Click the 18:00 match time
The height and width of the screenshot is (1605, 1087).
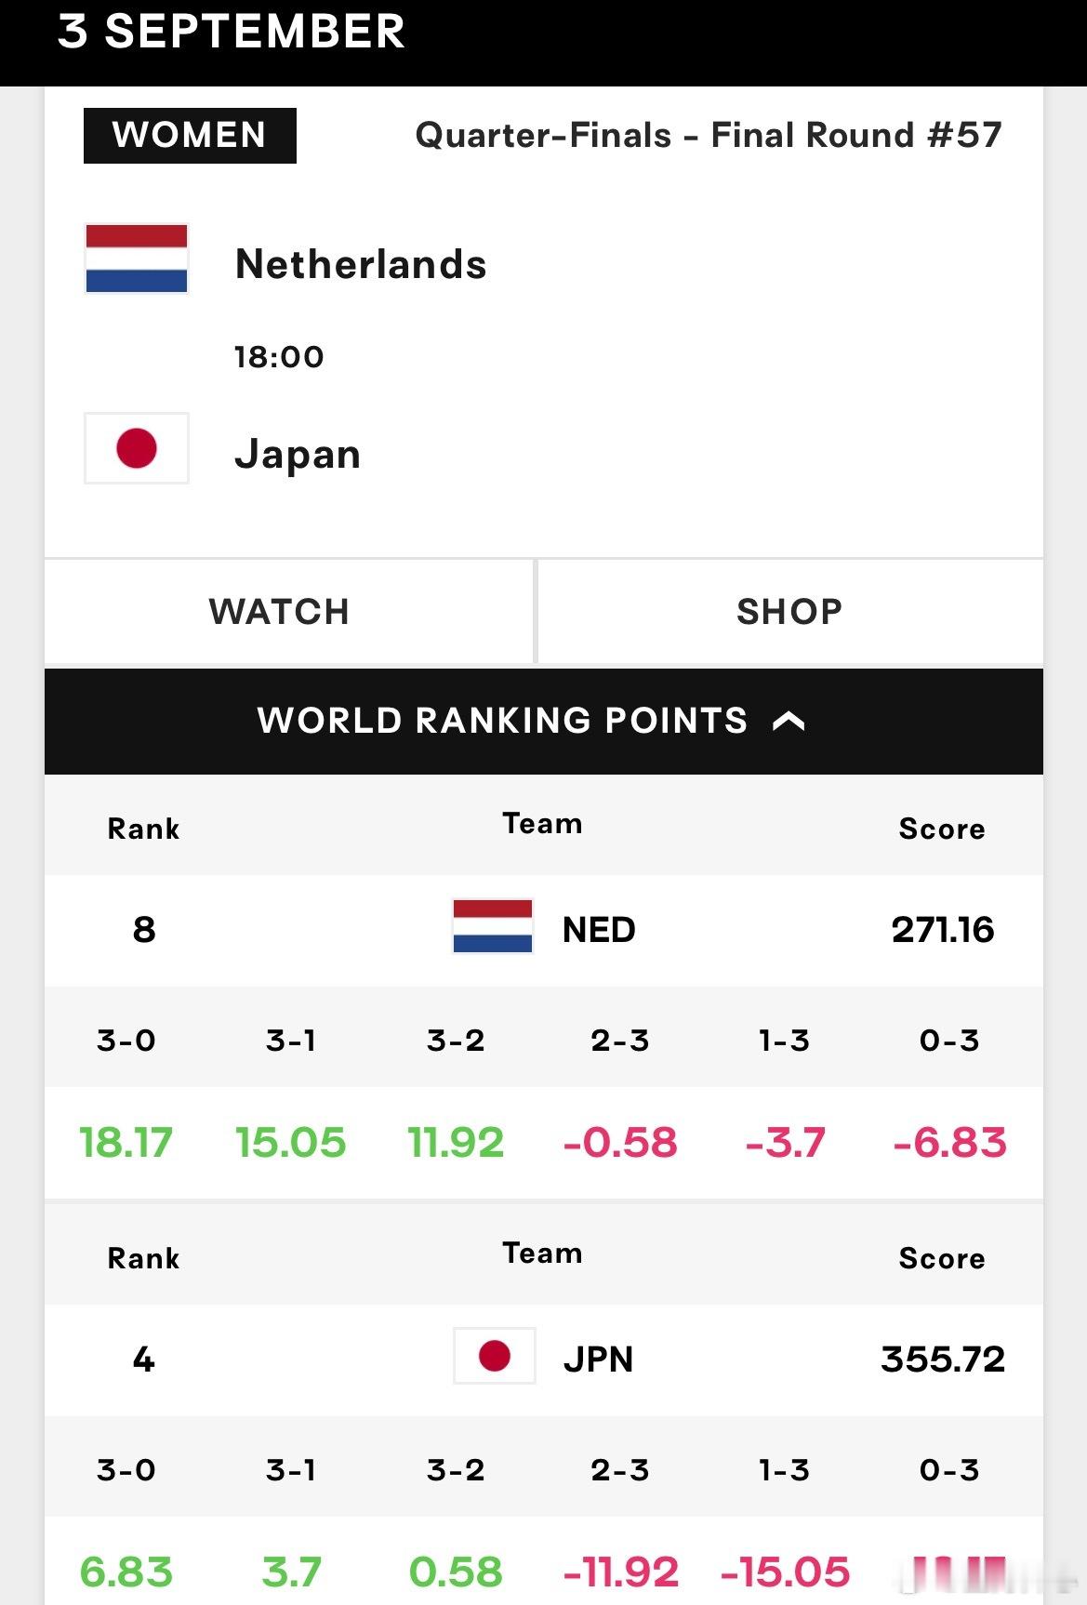coord(279,356)
